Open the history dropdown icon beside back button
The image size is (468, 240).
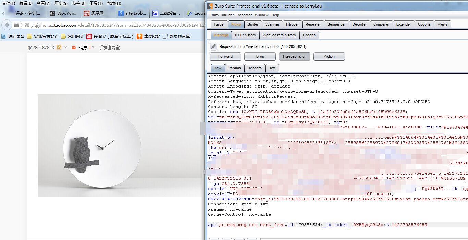point(17,25)
